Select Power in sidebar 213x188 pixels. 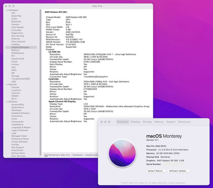(14, 62)
